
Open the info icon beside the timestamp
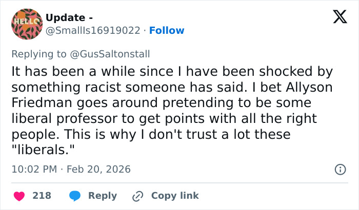pos(339,169)
